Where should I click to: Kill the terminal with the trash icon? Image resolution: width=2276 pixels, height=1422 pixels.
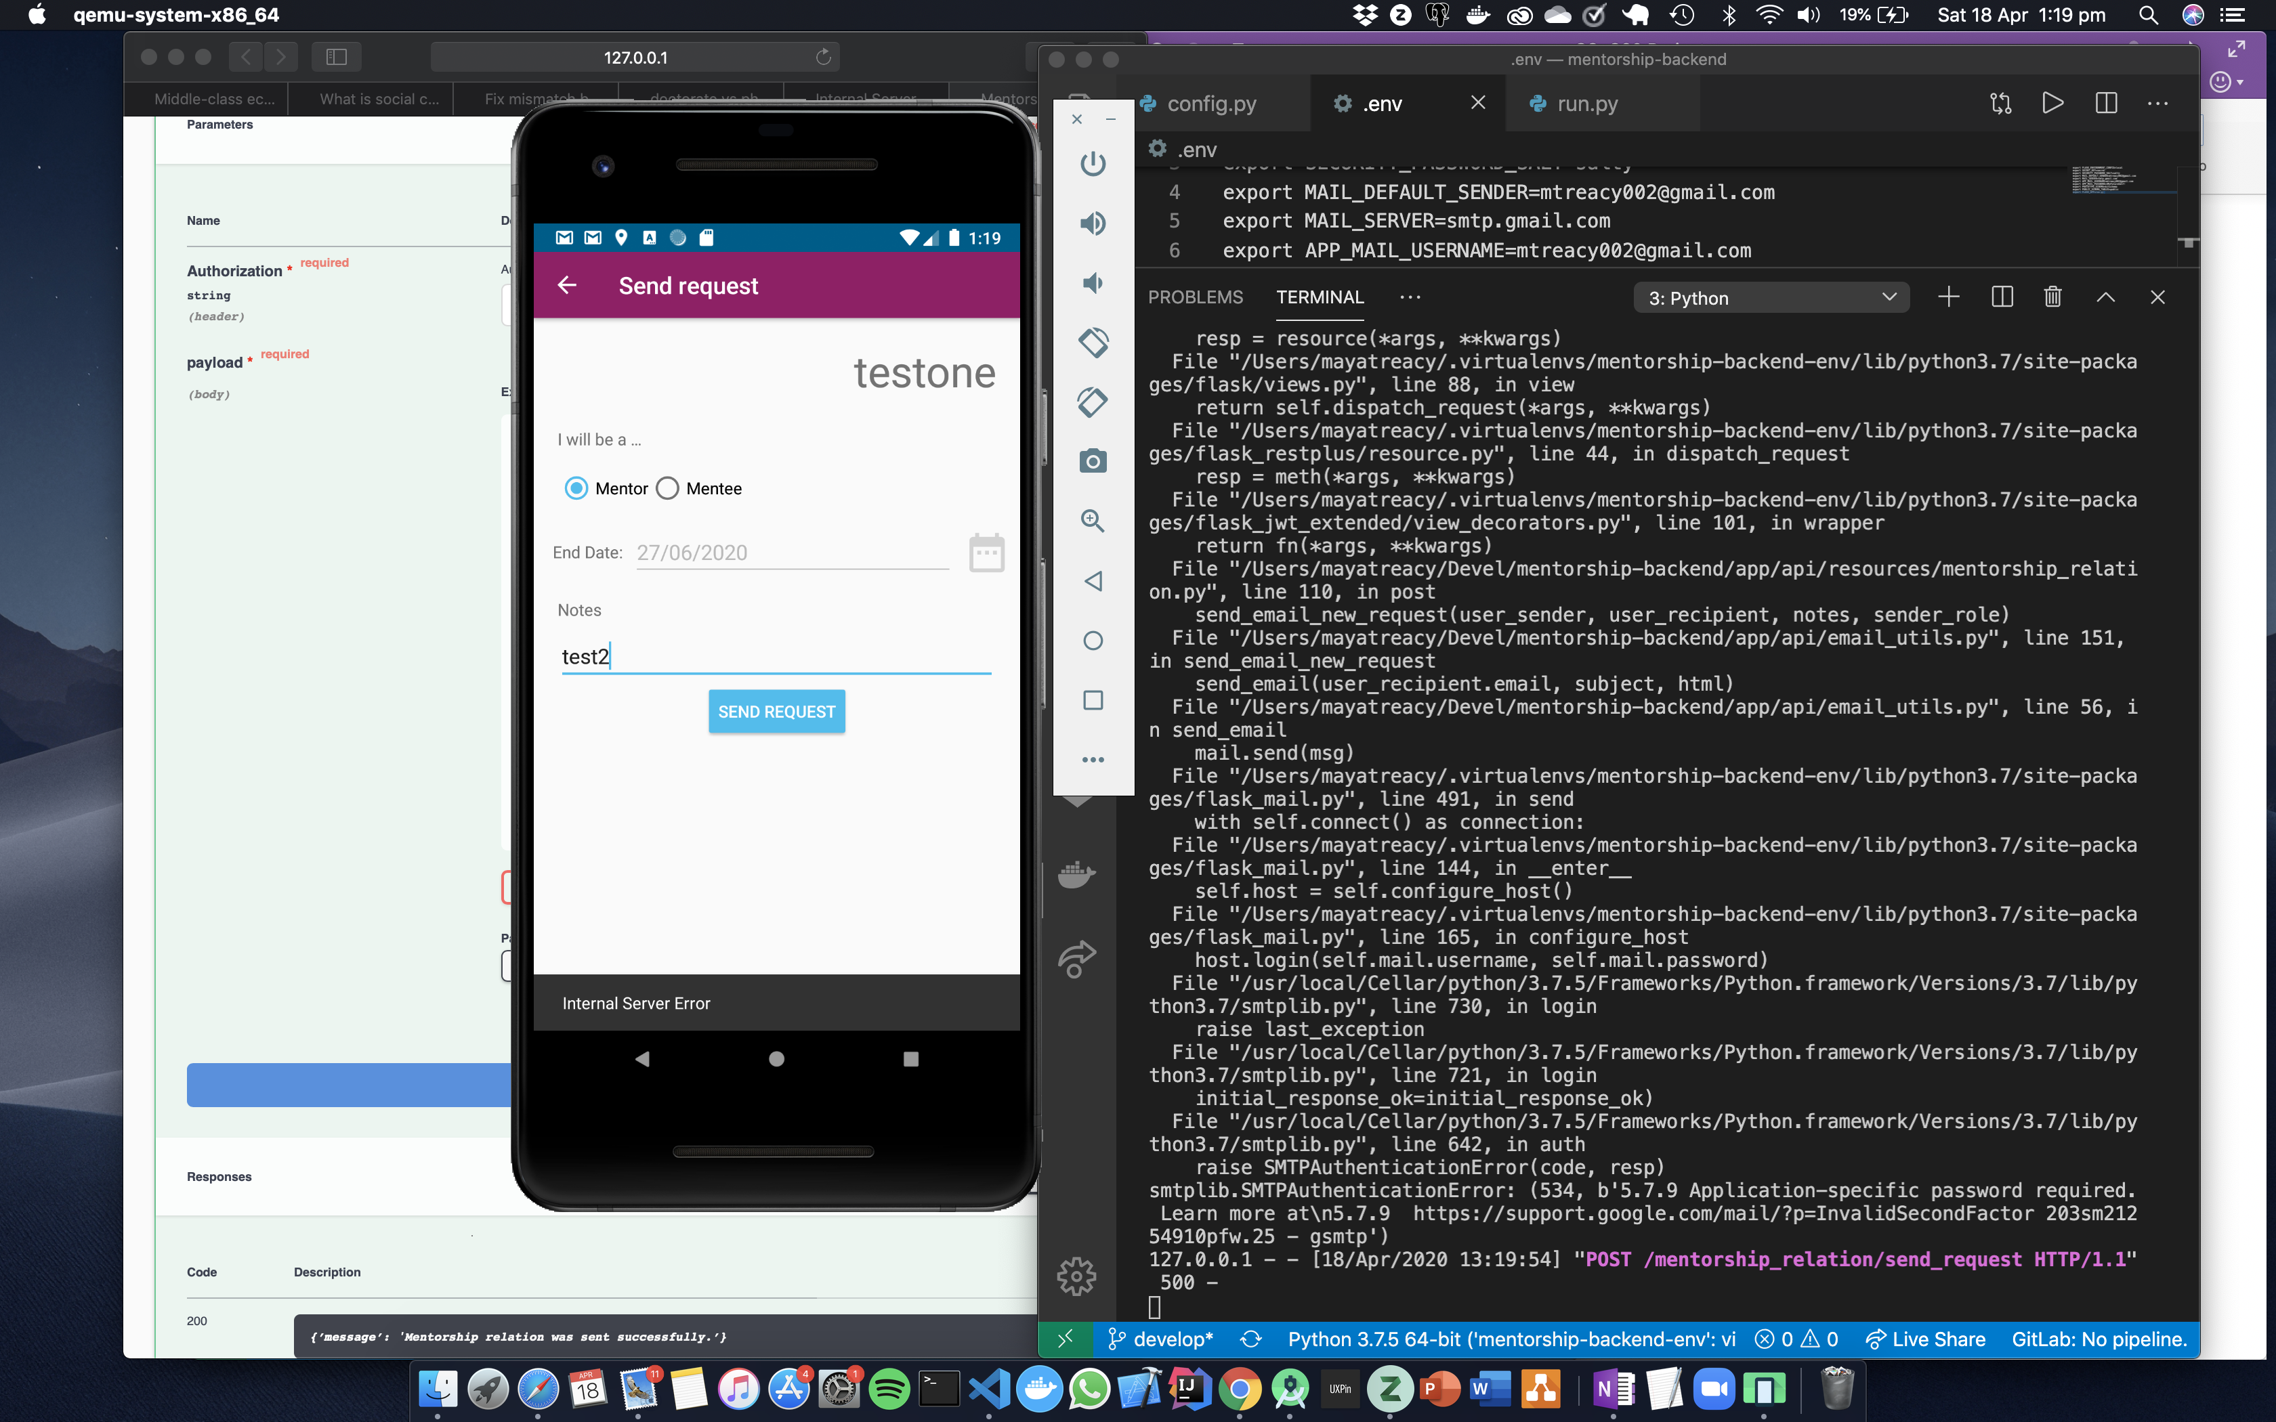[x=2053, y=297]
